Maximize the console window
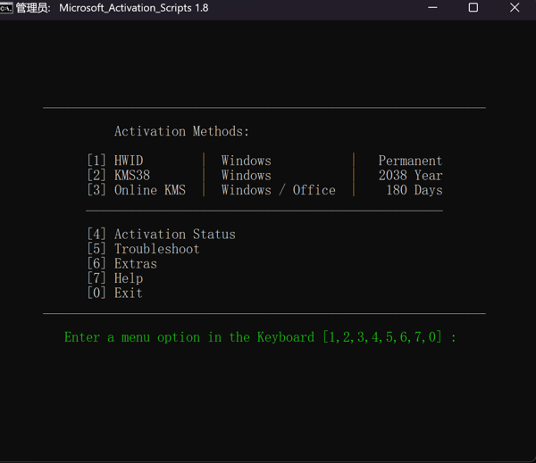Screen dimensions: 536x463 pyautogui.click(x=473, y=8)
